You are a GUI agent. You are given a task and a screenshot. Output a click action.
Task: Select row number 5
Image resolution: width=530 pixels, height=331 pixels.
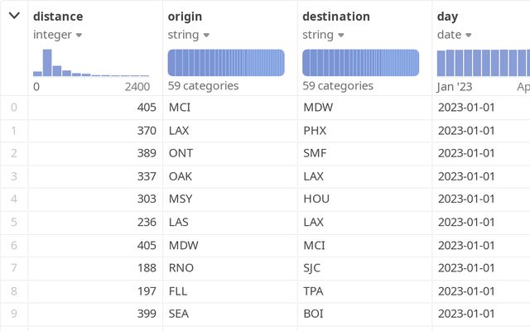tap(13, 223)
